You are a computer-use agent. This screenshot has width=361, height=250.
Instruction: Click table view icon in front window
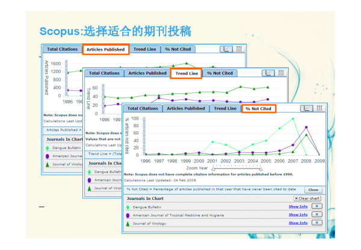tap(319, 108)
